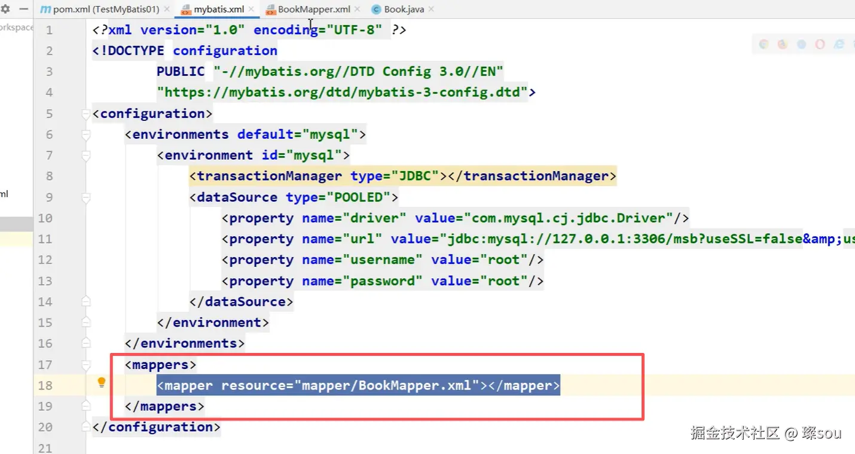
Task: Close the Book.java tab
Action: coord(431,10)
